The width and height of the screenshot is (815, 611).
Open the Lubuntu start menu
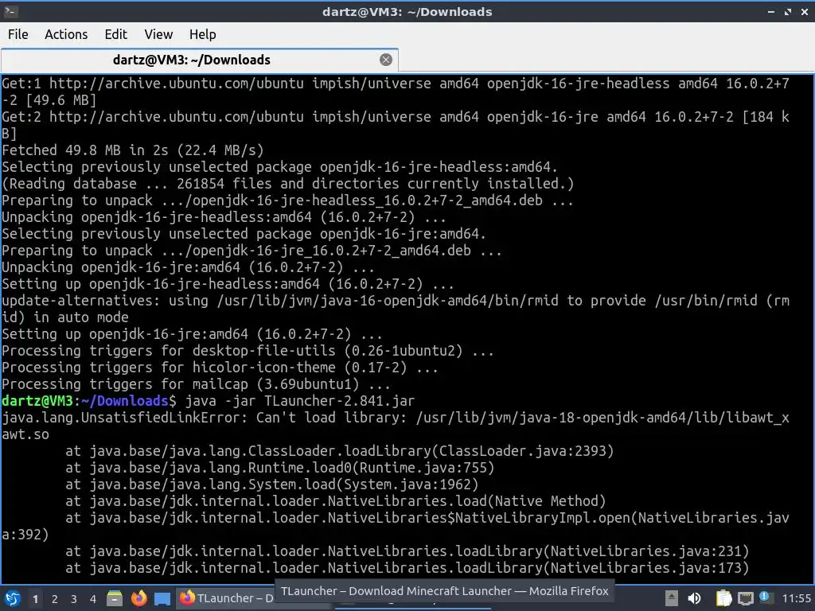click(x=13, y=599)
